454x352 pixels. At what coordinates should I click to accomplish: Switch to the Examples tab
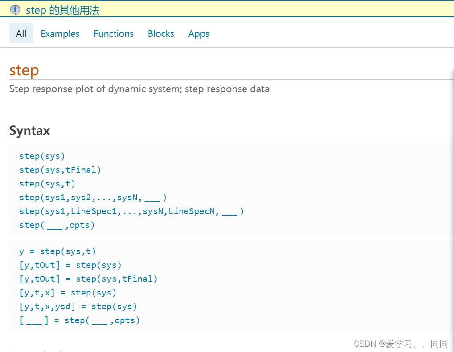(x=60, y=33)
